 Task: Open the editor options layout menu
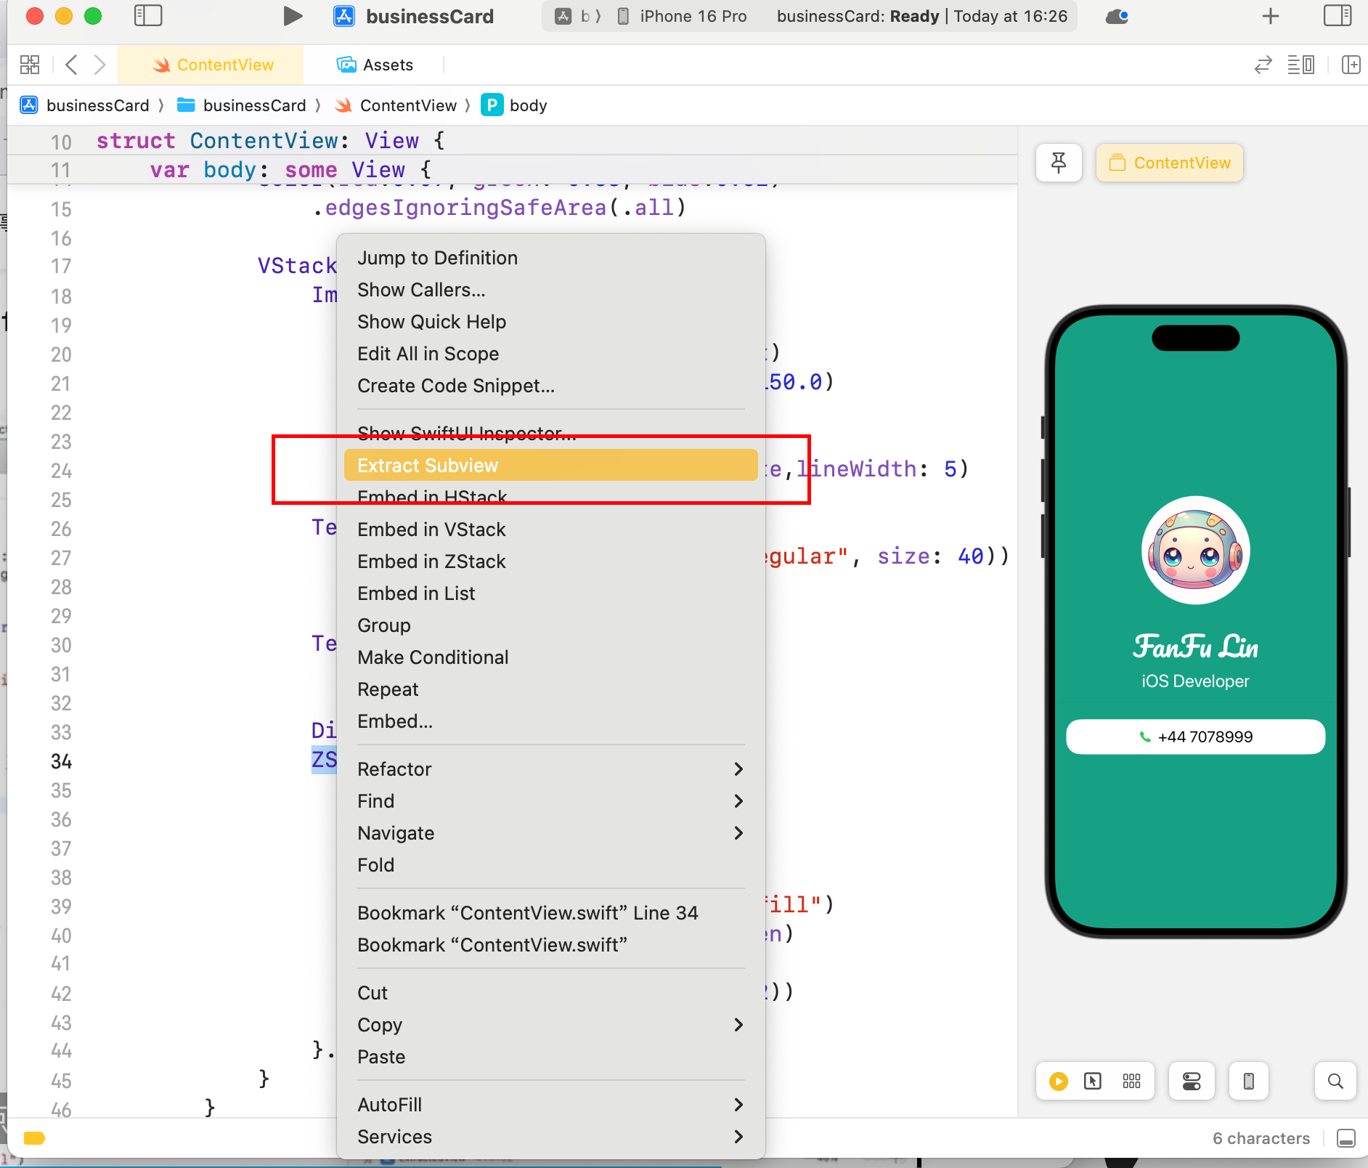tap(1301, 65)
